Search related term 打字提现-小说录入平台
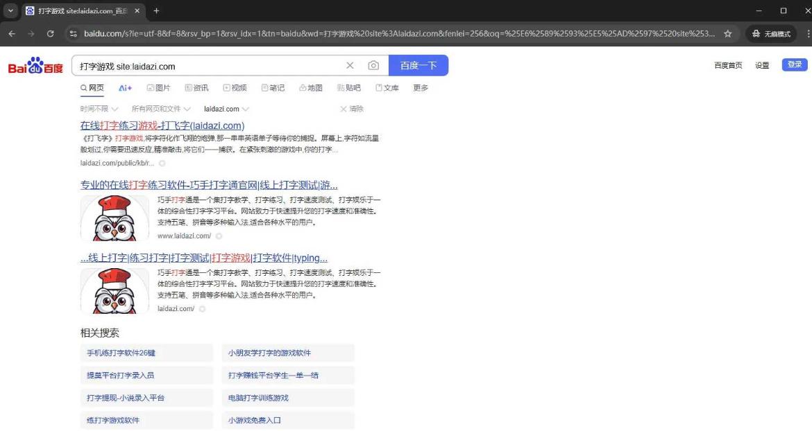Viewport: 812px width, 431px height. pyautogui.click(x=146, y=398)
